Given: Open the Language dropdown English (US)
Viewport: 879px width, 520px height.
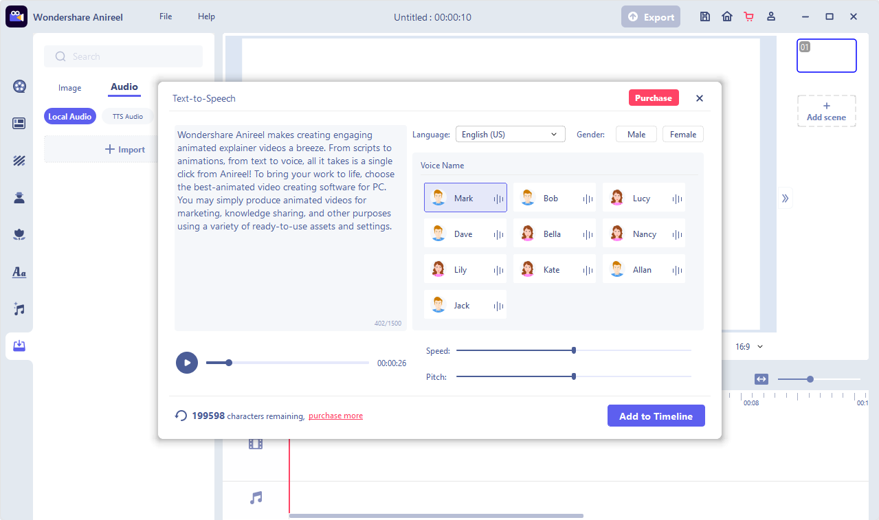Looking at the screenshot, I should [x=511, y=135].
